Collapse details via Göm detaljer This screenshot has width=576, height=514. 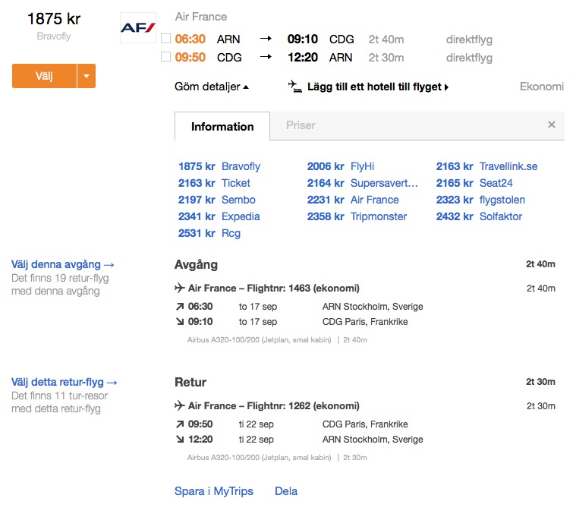click(x=212, y=87)
